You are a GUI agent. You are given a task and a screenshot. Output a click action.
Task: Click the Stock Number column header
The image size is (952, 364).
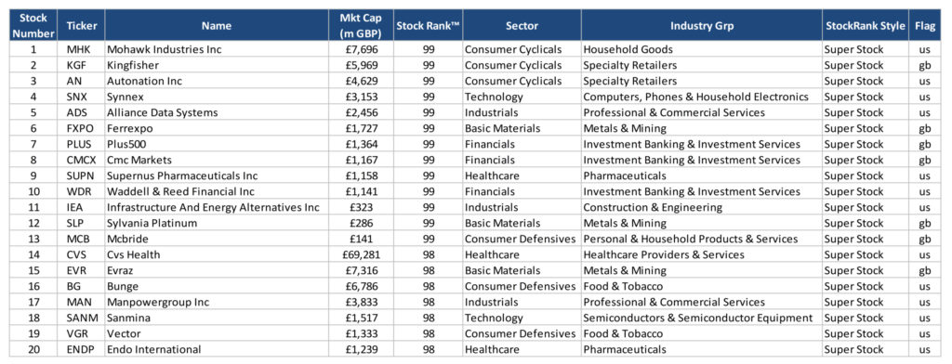tap(33, 26)
